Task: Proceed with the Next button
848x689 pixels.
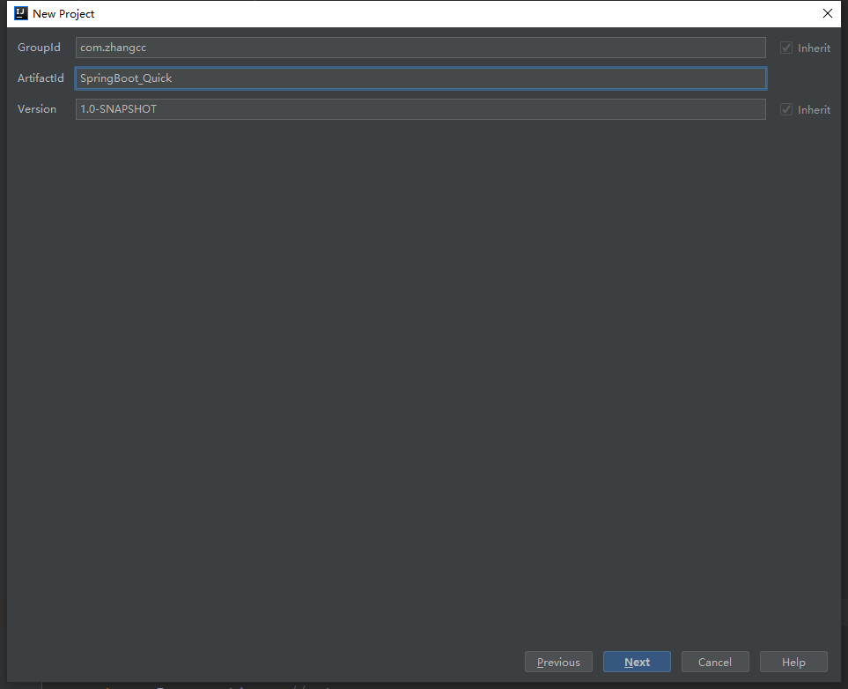Action: [x=637, y=662]
